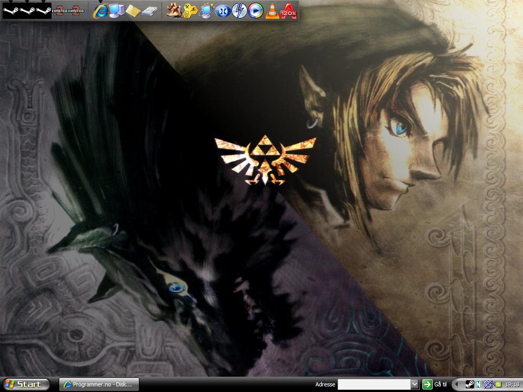523x392 pixels.
Task: Launch Internet Explorer from the top dock
Action: click(101, 11)
